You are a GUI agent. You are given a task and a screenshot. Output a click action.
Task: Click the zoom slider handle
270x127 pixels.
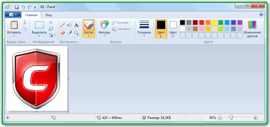pyautogui.click(x=231, y=117)
